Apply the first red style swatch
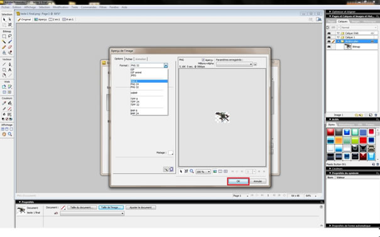 point(330,132)
